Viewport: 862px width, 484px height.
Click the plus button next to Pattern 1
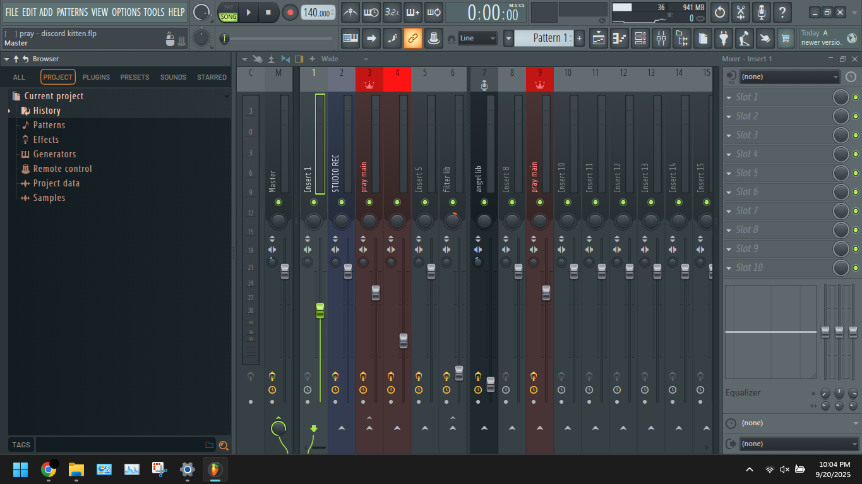(x=579, y=39)
